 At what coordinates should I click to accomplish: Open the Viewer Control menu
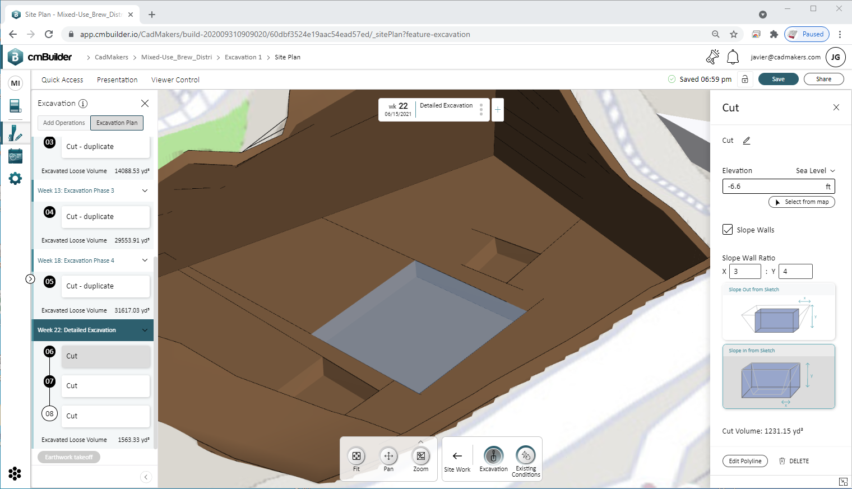[x=175, y=80]
